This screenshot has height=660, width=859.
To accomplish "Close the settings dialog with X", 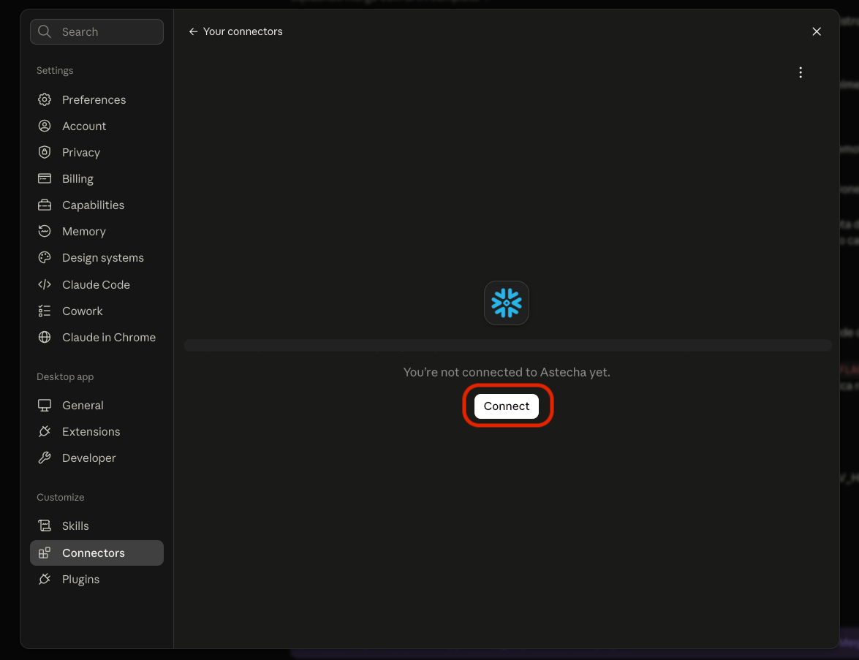I will coord(817,31).
